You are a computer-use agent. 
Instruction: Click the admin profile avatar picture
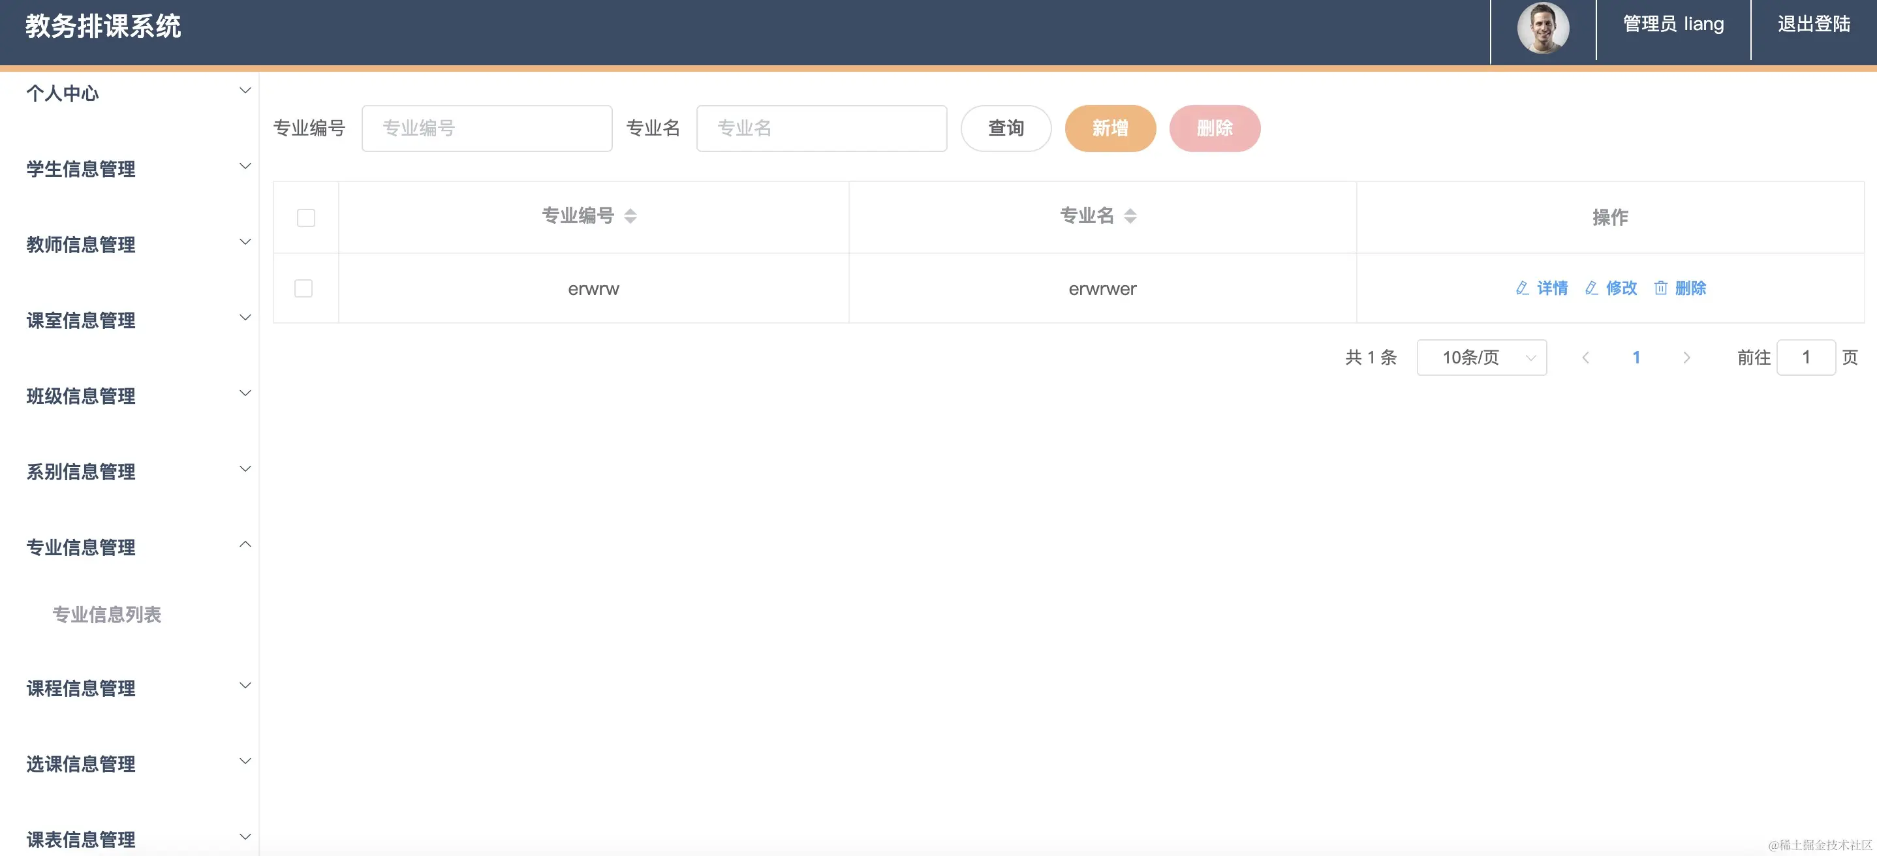[1543, 29]
